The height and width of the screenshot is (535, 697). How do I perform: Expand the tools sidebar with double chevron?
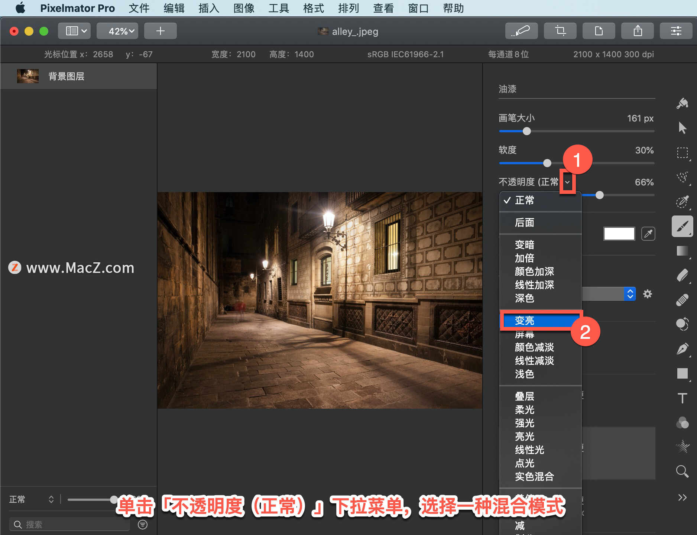(682, 497)
